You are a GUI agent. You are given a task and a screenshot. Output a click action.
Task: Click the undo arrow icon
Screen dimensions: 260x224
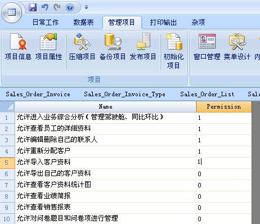(x=45, y=7)
